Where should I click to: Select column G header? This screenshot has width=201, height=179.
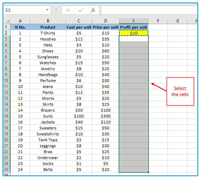point(178,21)
